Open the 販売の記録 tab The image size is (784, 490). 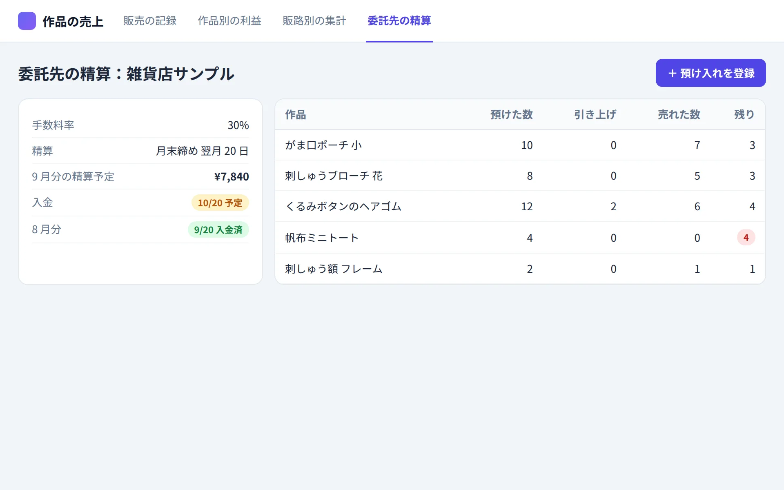150,21
